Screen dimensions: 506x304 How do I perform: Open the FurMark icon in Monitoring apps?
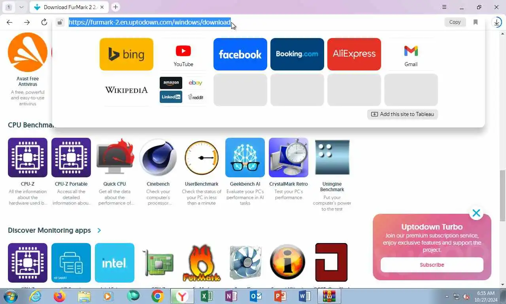click(202, 263)
